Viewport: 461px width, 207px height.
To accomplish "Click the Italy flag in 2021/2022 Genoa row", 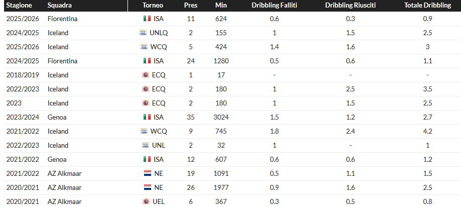I will [147, 159].
